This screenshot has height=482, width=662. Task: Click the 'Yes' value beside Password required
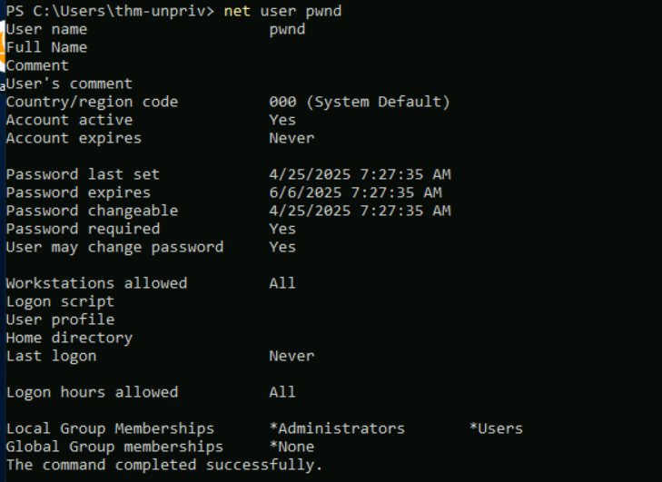point(282,229)
